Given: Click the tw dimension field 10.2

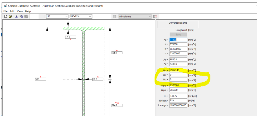Looking at the screenshot, I should click(x=98, y=79).
